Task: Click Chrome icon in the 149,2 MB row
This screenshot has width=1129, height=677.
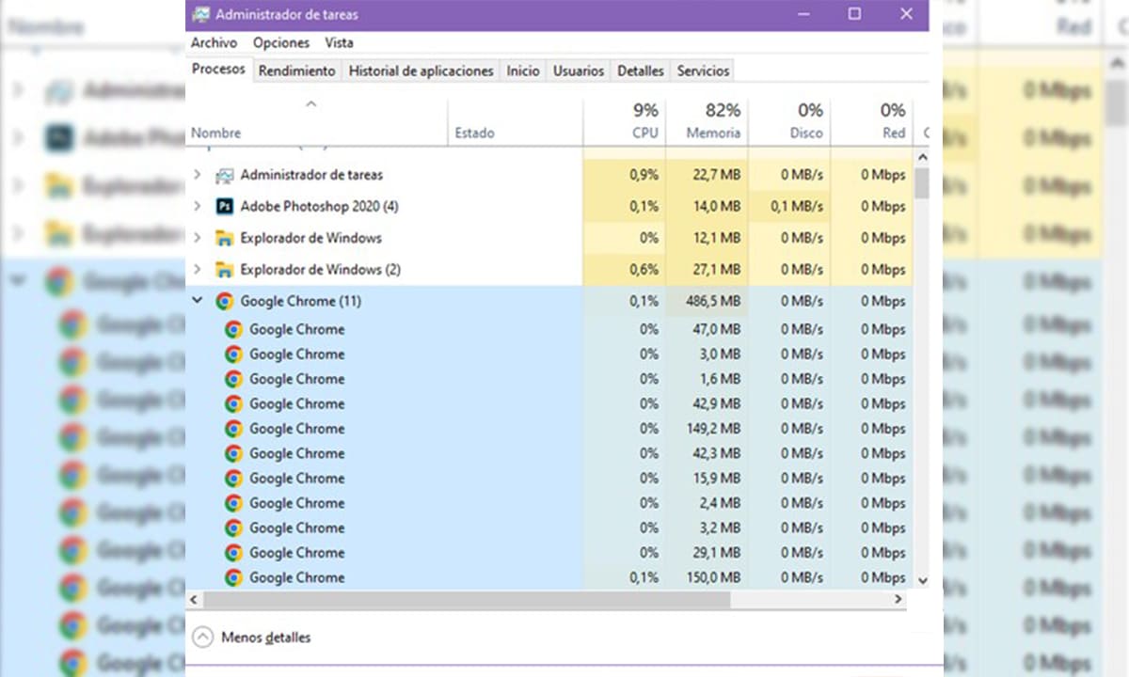Action: pos(233,429)
